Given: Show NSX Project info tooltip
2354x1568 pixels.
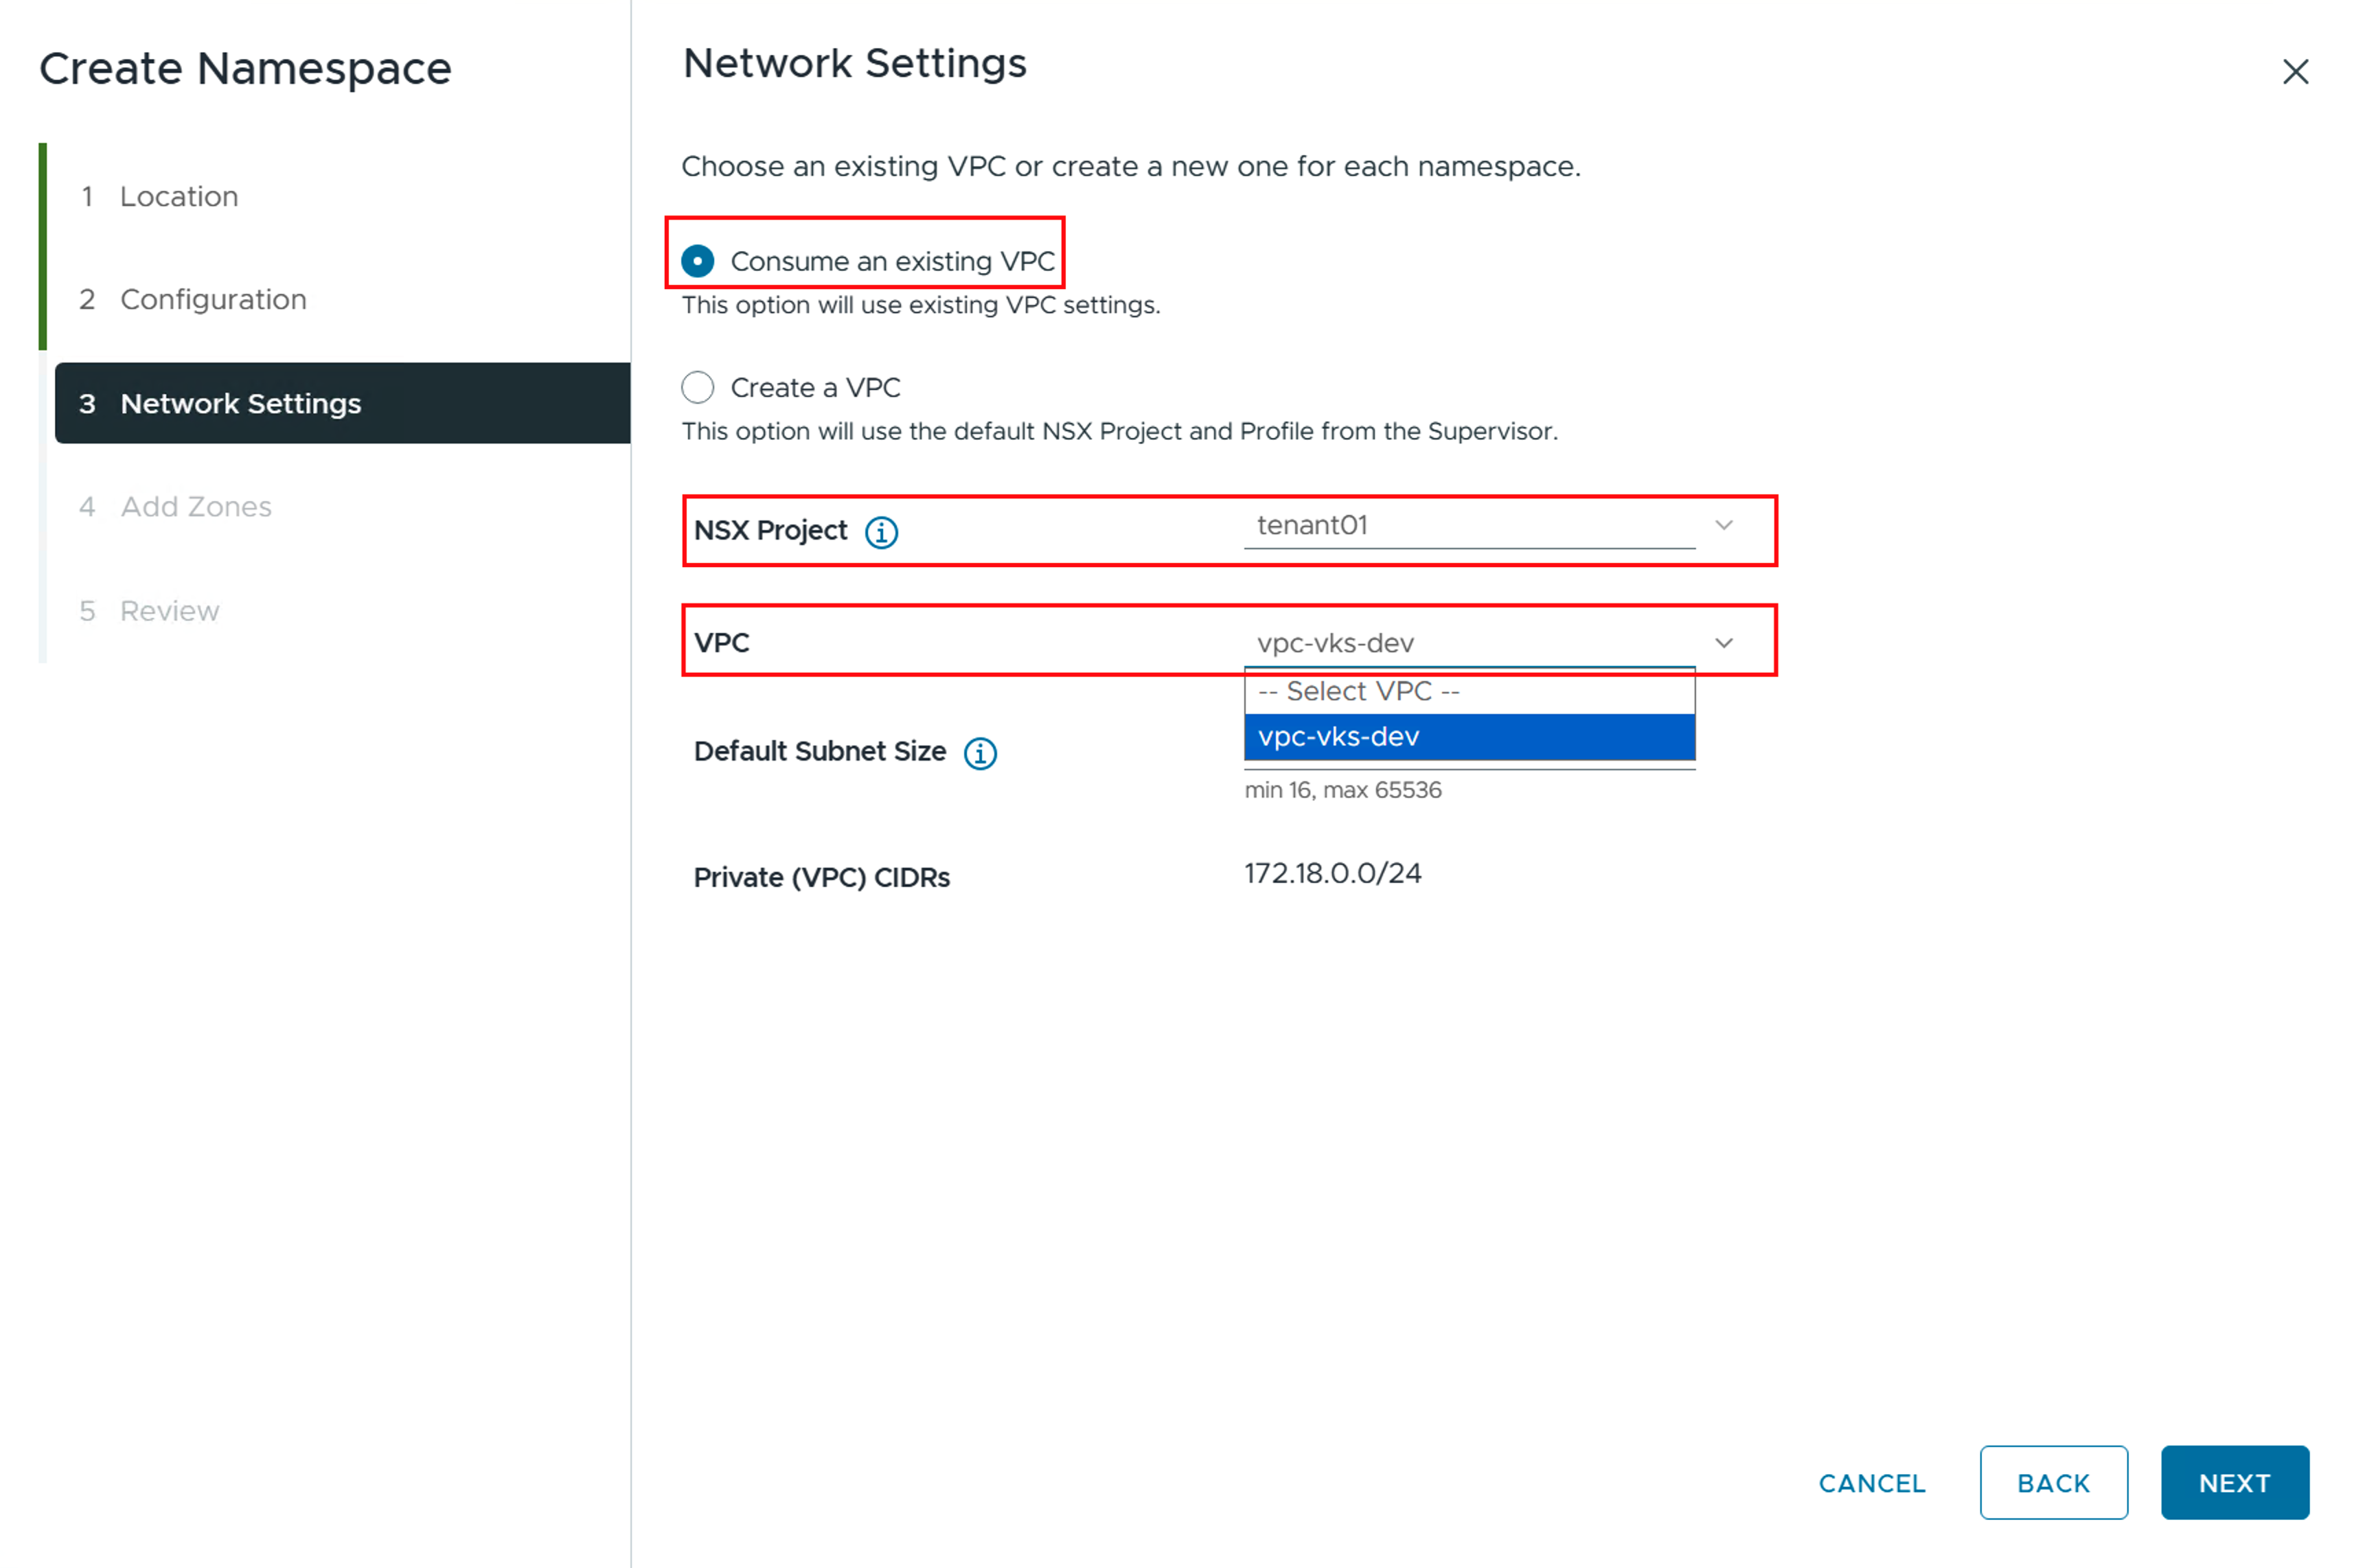Looking at the screenshot, I should [x=881, y=532].
